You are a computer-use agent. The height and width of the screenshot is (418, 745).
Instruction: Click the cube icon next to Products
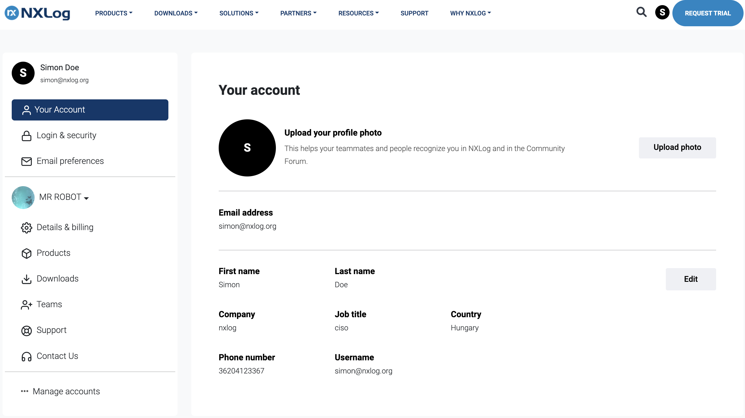26,253
